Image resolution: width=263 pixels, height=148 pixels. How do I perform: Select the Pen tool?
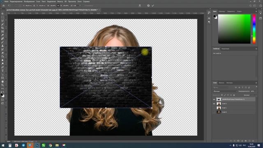[x=2, y=67]
